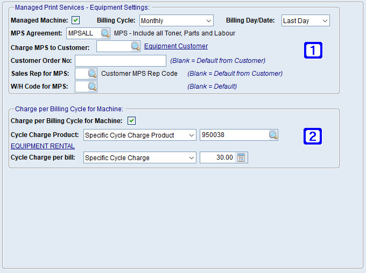This screenshot has width=366, height=273.
Task: Open the Specific Cycle Charge dropdown
Action: click(140, 157)
